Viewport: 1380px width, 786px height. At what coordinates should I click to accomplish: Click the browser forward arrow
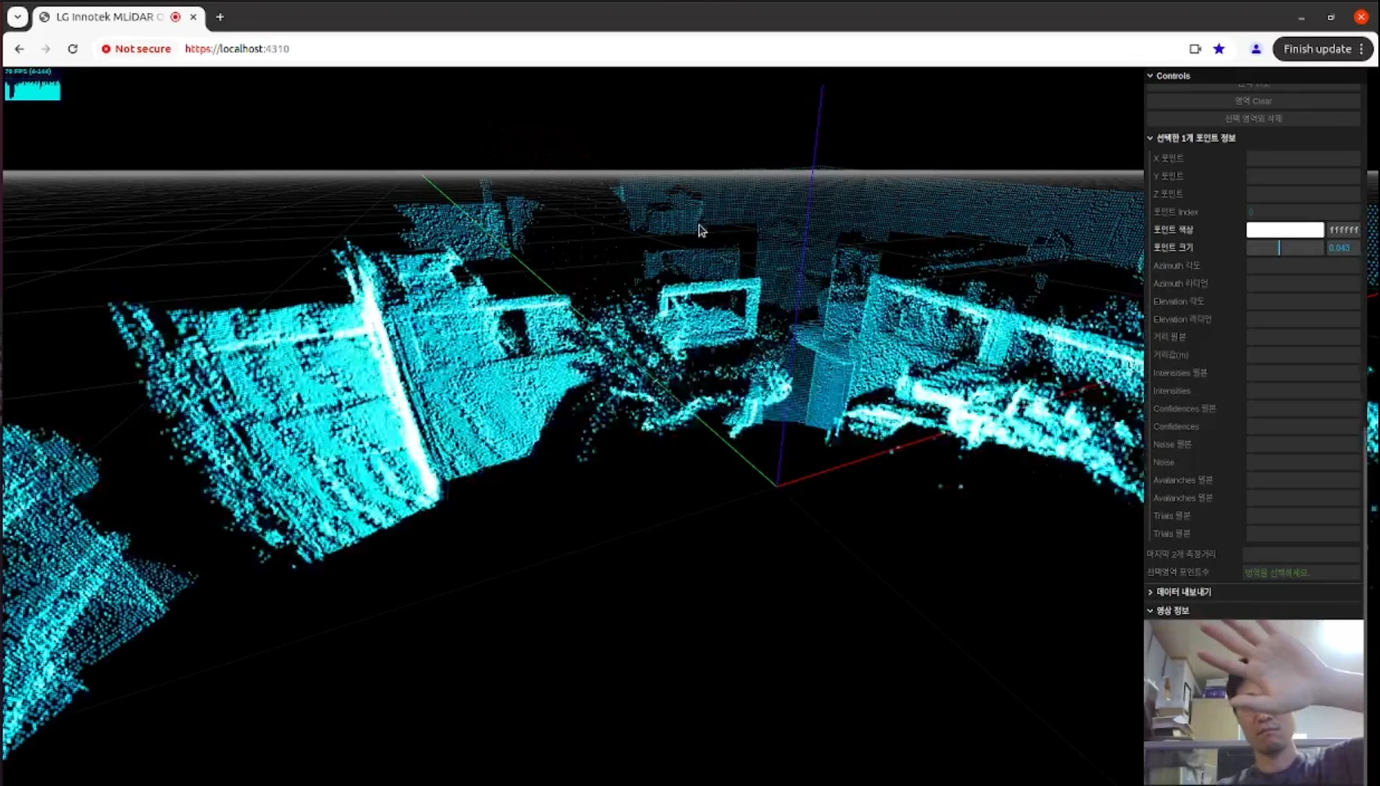(46, 49)
